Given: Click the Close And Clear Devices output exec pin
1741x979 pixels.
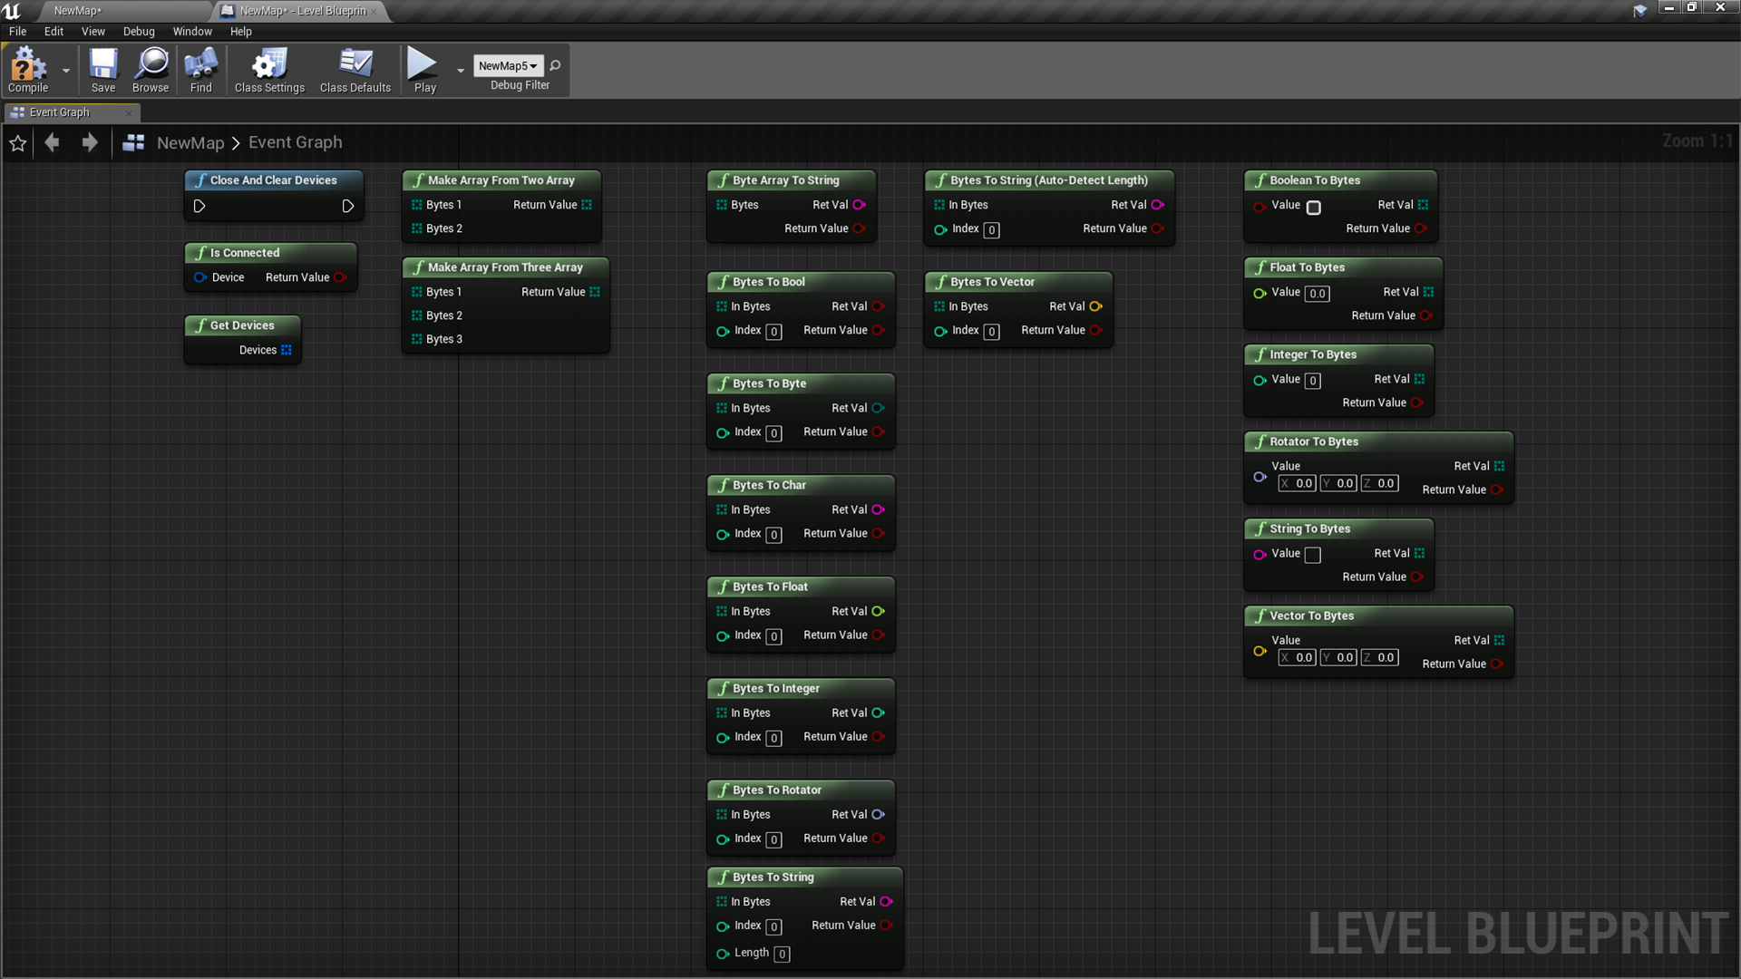Looking at the screenshot, I should (x=348, y=207).
